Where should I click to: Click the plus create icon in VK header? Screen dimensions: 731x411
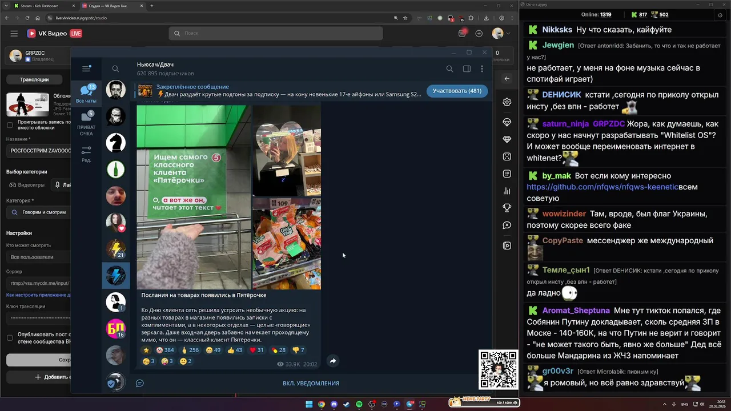click(x=479, y=34)
